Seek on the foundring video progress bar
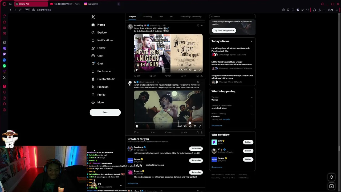The image size is (341, 192). (x=168, y=66)
